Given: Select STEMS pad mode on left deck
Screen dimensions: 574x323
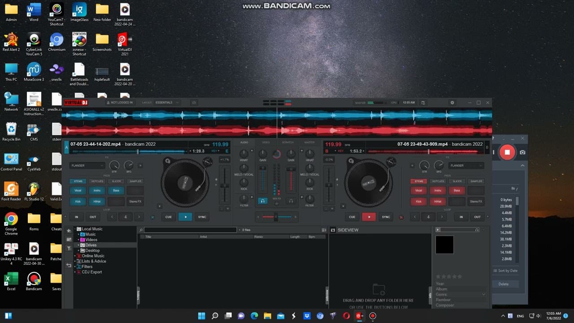Looking at the screenshot, I should [x=78, y=181].
